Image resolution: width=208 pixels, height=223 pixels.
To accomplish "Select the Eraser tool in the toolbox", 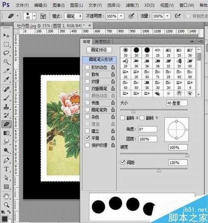I will coord(6,124).
